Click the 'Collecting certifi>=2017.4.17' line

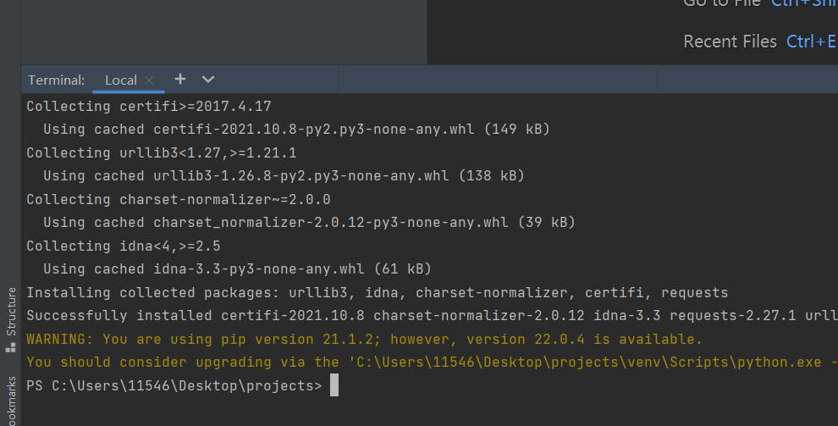(x=149, y=107)
